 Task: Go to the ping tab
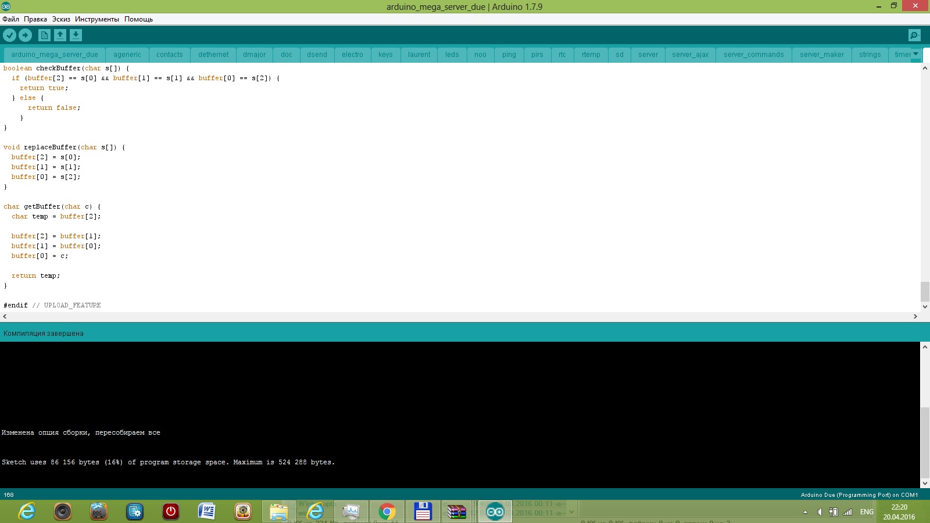point(509,55)
